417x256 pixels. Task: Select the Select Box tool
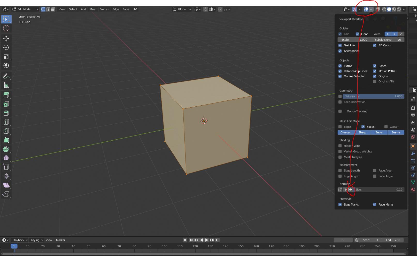click(x=6, y=19)
